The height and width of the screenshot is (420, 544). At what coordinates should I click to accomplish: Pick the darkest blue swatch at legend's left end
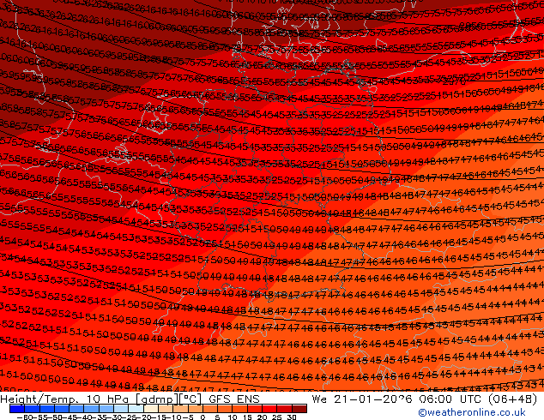17,409
